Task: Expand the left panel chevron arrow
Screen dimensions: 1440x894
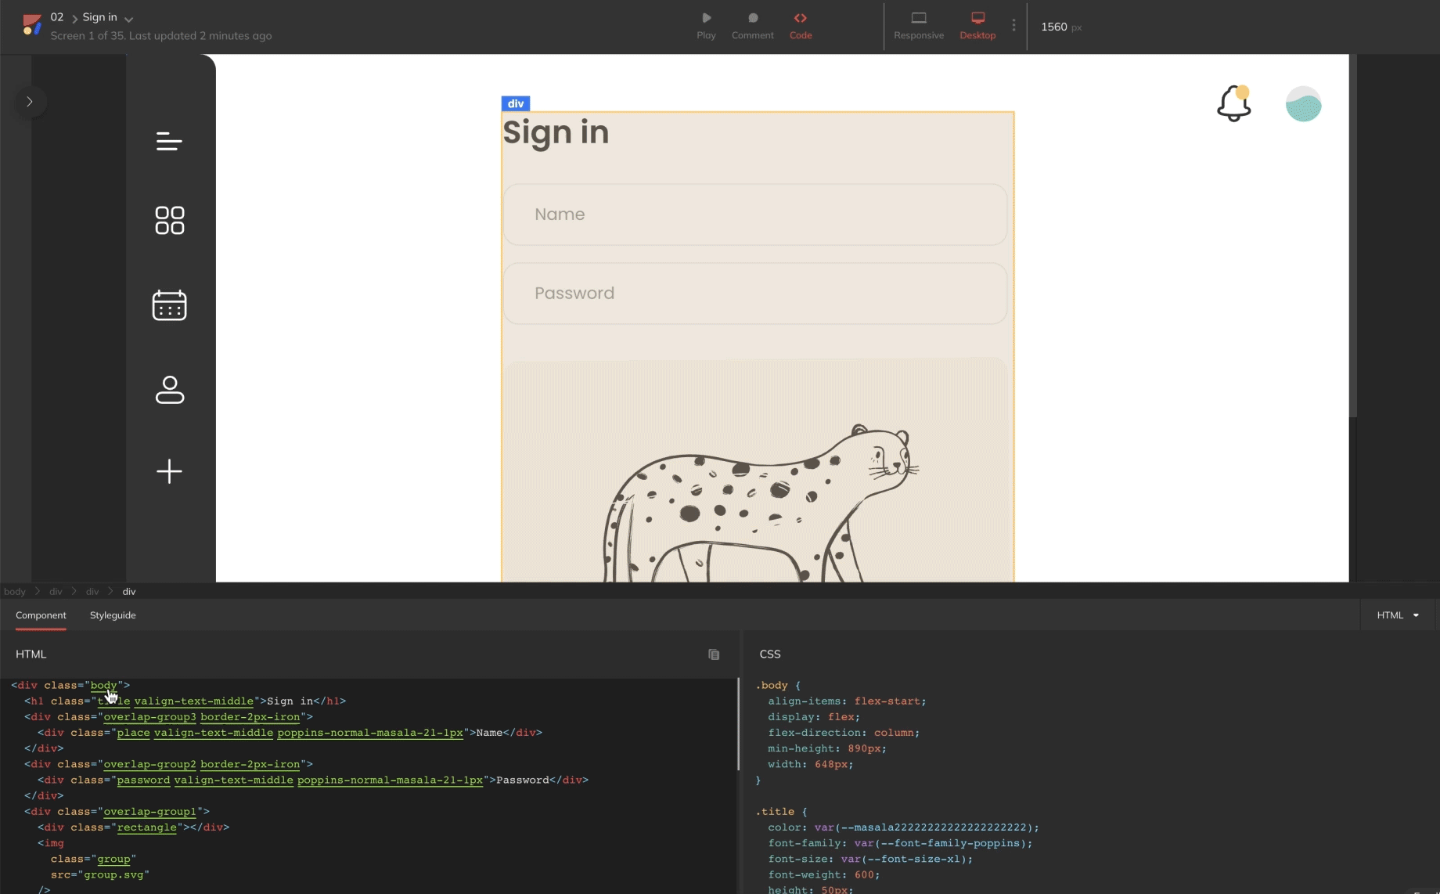Action: point(30,102)
